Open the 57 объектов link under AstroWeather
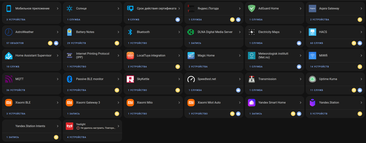This screenshot has width=366, height=143. point(15,43)
